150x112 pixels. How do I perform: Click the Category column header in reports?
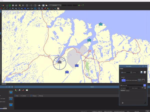click(x=34, y=96)
